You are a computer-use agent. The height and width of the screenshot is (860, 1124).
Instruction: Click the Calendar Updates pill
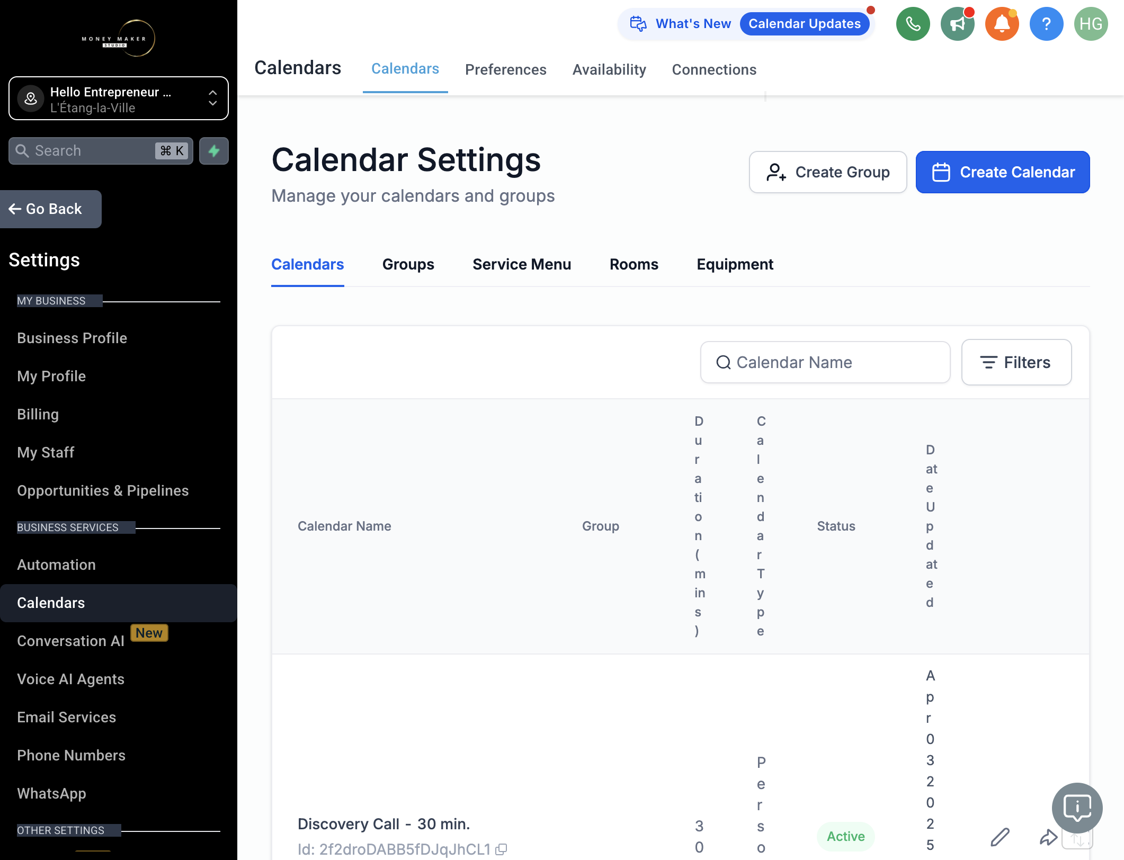click(x=804, y=24)
